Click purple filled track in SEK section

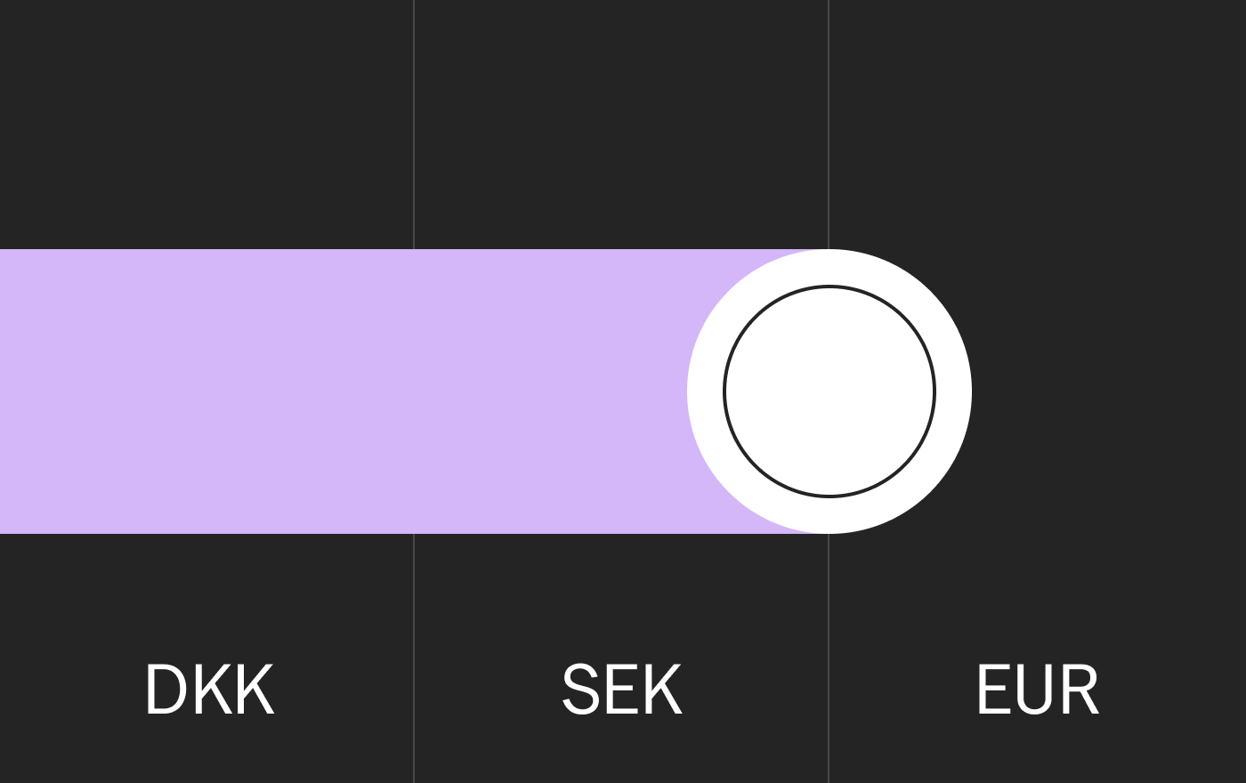552,391
